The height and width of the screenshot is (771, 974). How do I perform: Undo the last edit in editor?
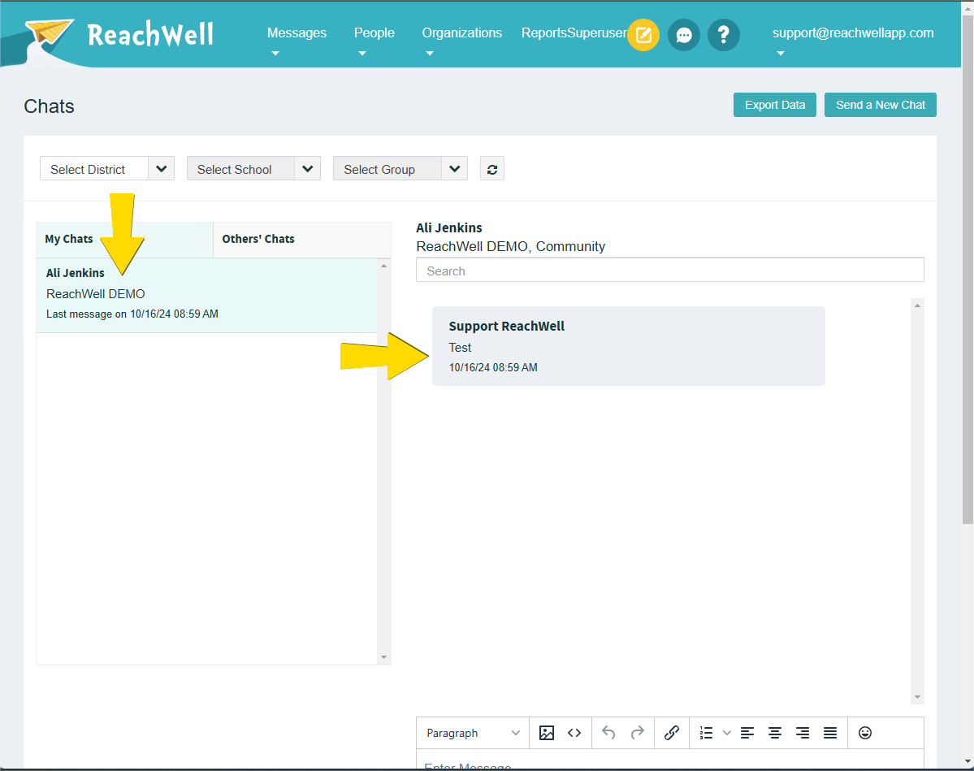point(608,733)
